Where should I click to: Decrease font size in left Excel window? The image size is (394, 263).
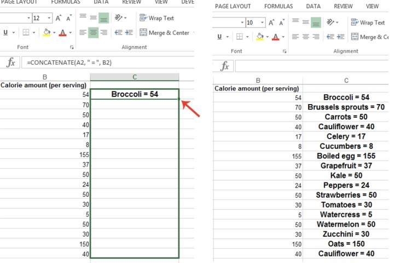(x=68, y=18)
